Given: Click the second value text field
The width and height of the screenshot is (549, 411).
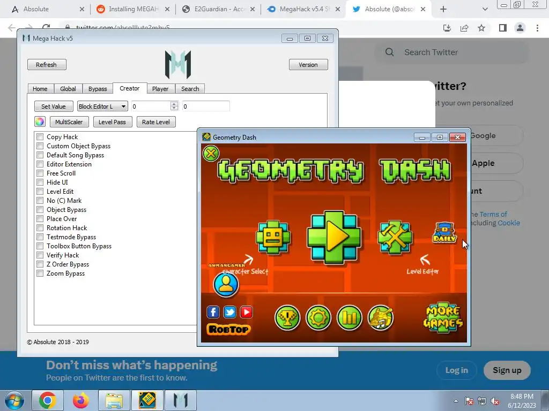Looking at the screenshot, I should (206, 106).
